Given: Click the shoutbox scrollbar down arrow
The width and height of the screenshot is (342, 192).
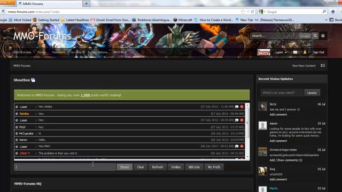Looking at the screenshot, I should click(x=247, y=157).
